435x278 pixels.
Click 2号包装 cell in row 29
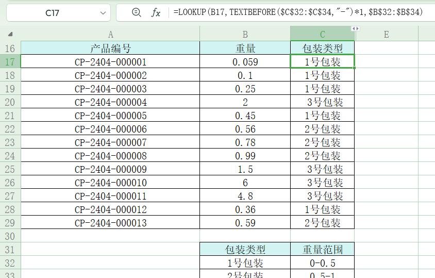coord(322,222)
